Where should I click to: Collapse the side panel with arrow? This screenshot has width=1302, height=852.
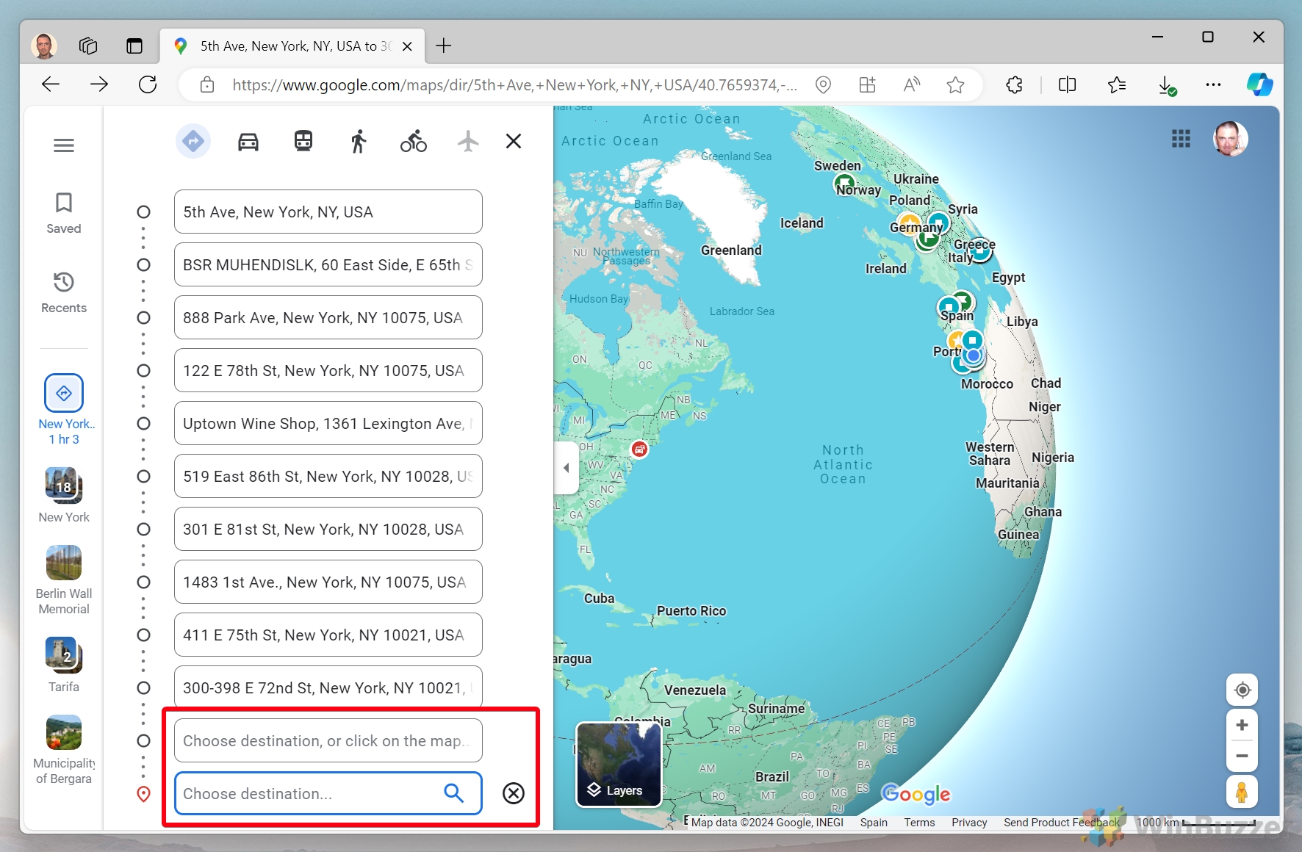567,468
